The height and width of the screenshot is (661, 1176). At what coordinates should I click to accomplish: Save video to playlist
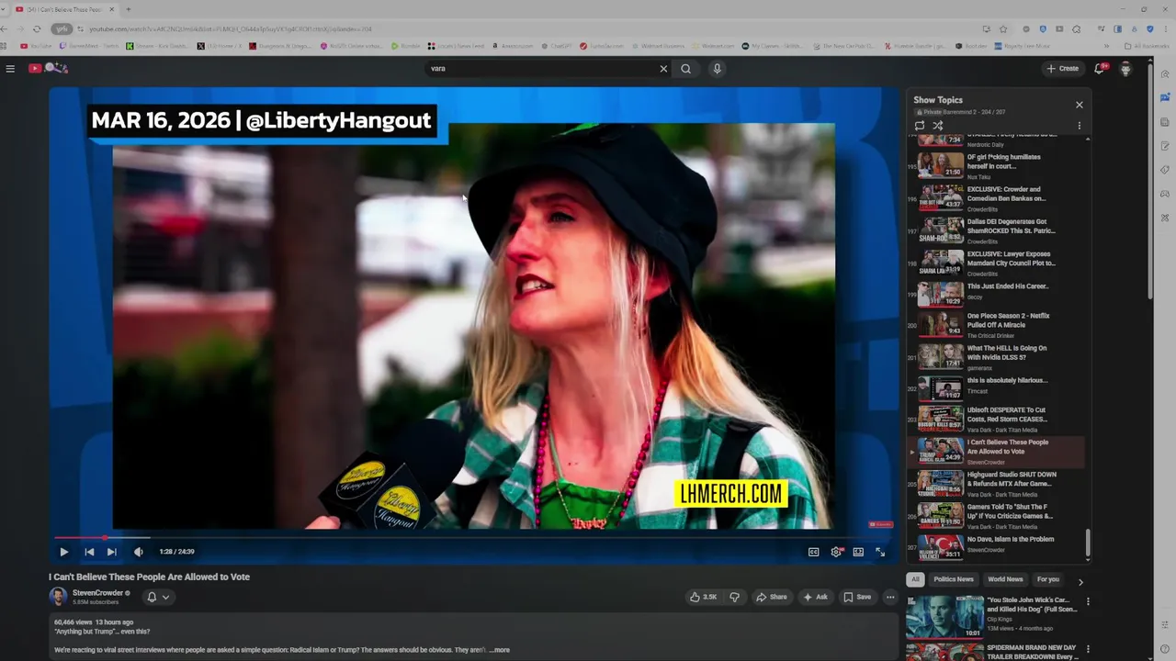point(857,597)
